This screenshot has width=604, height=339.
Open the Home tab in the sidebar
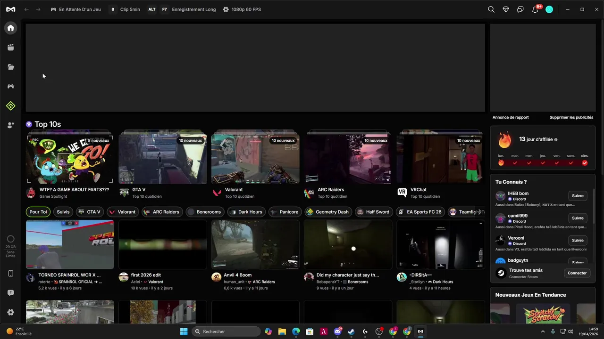(10, 28)
